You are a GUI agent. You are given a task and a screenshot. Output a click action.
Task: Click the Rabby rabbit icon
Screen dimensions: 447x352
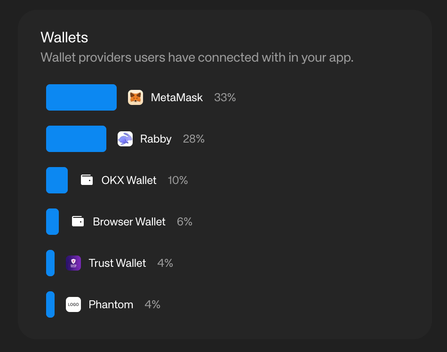[125, 139]
